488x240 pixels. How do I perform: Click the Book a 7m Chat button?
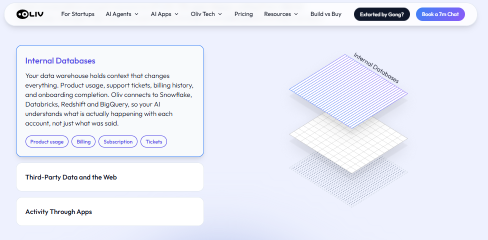pyautogui.click(x=440, y=14)
